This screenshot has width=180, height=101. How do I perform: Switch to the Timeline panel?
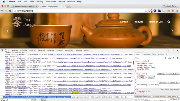coord(51,50)
